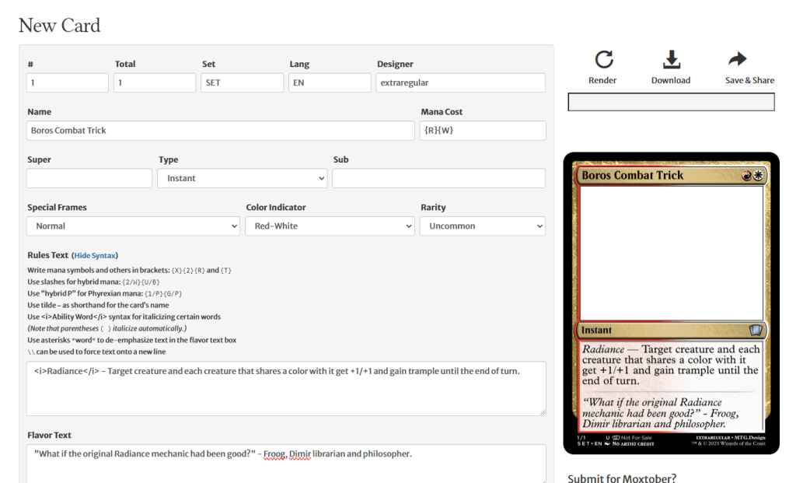796x483 pixels.
Task: Open the Color Indicator dropdown
Action: click(330, 226)
